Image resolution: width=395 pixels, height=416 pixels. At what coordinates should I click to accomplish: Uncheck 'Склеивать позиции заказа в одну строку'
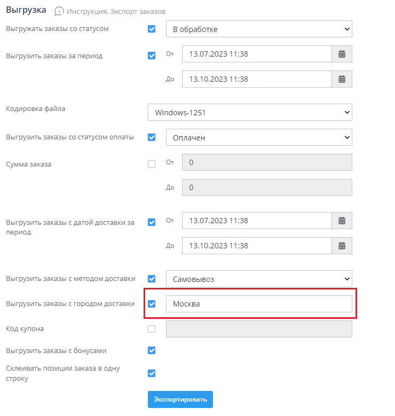point(152,373)
